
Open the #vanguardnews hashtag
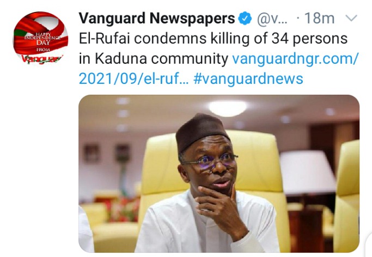pyautogui.click(x=248, y=79)
